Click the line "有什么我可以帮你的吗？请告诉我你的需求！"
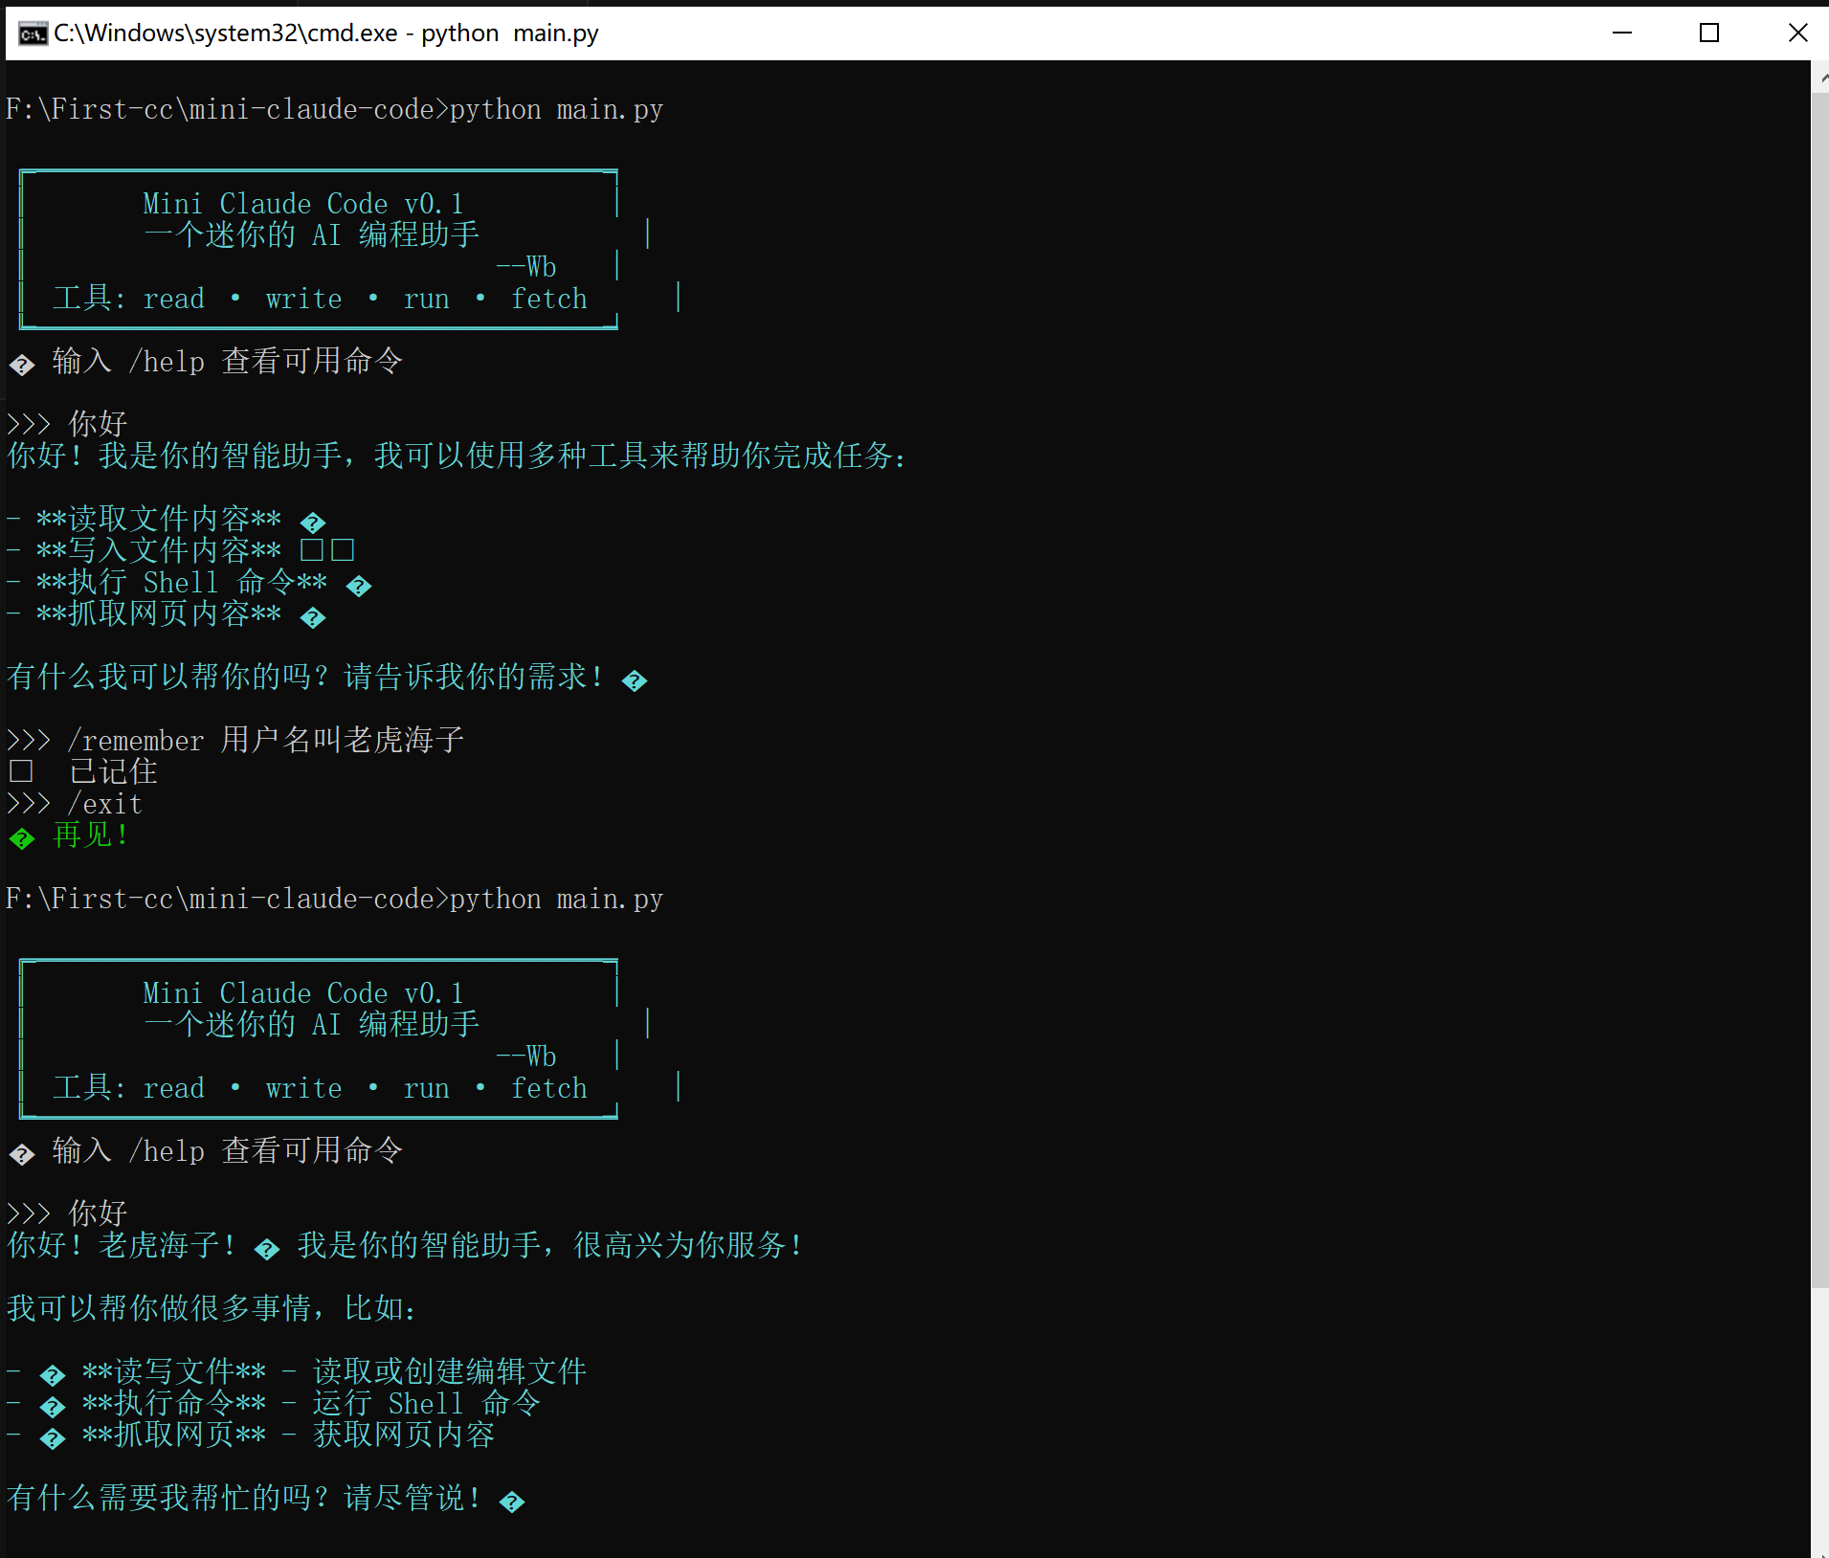Viewport: 1829px width, 1558px height. coord(306,677)
